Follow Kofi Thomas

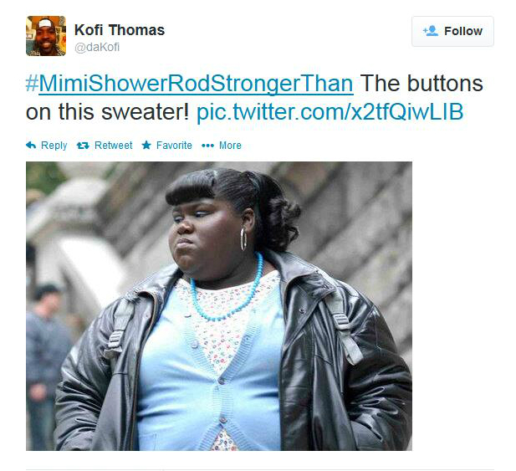pos(452,31)
